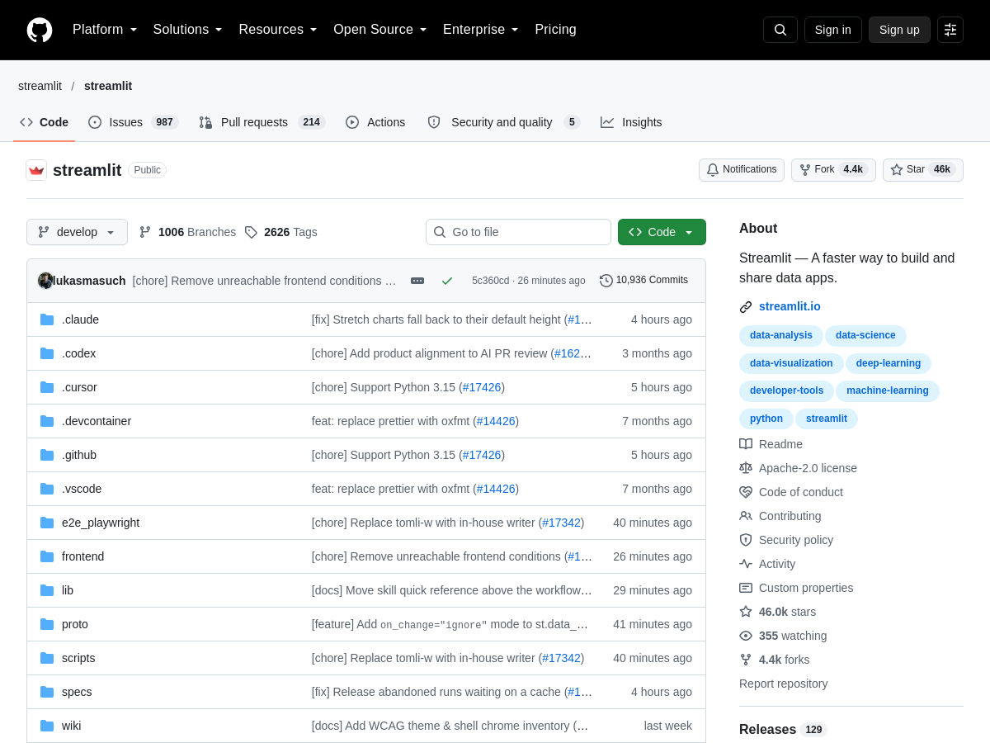Click the Readme book icon
The height and width of the screenshot is (743, 990).
[746, 444]
